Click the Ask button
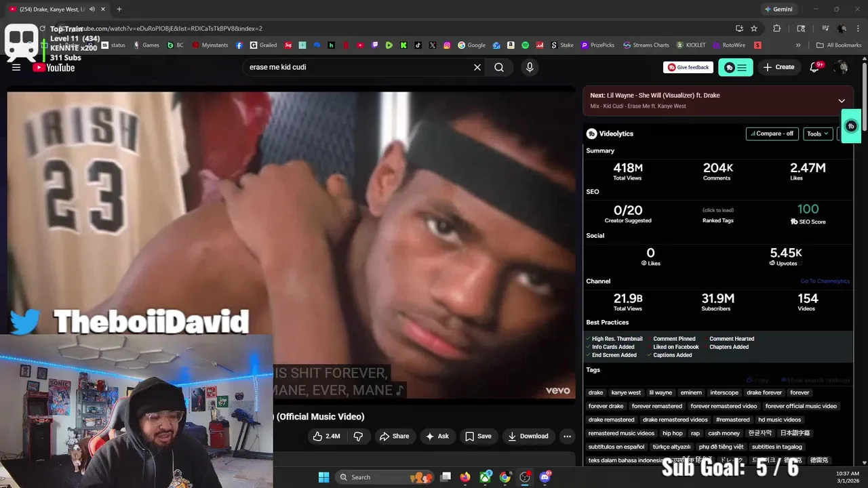This screenshot has height=488, width=868. point(437,436)
